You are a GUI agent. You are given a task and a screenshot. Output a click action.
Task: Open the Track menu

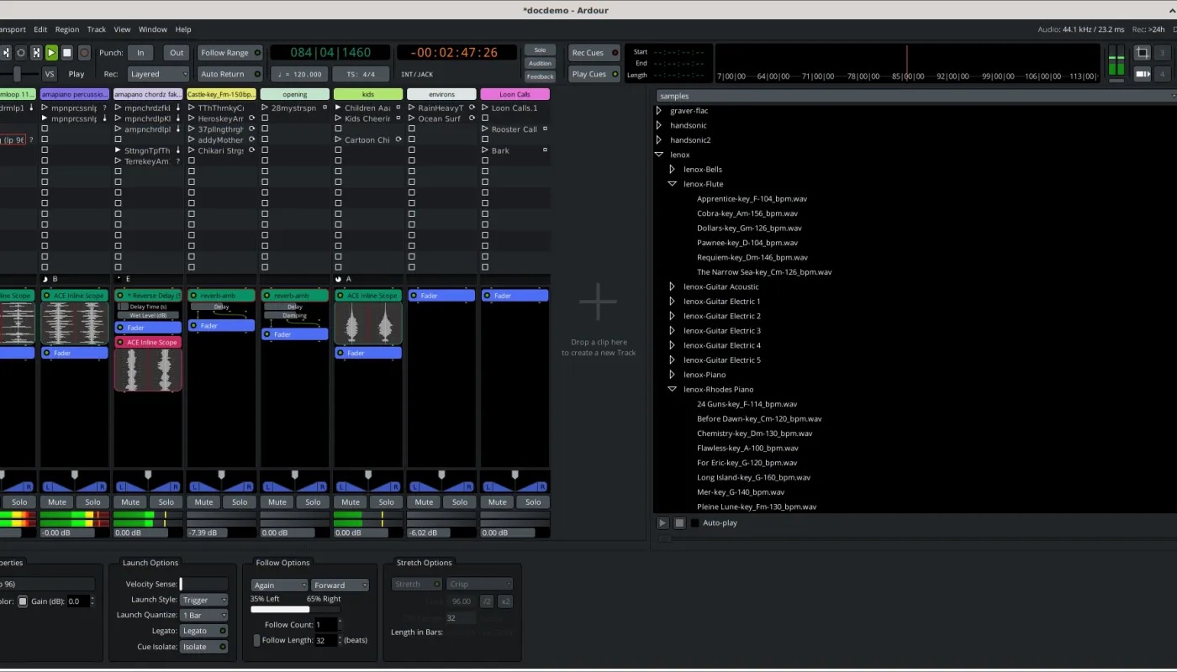[97, 29]
